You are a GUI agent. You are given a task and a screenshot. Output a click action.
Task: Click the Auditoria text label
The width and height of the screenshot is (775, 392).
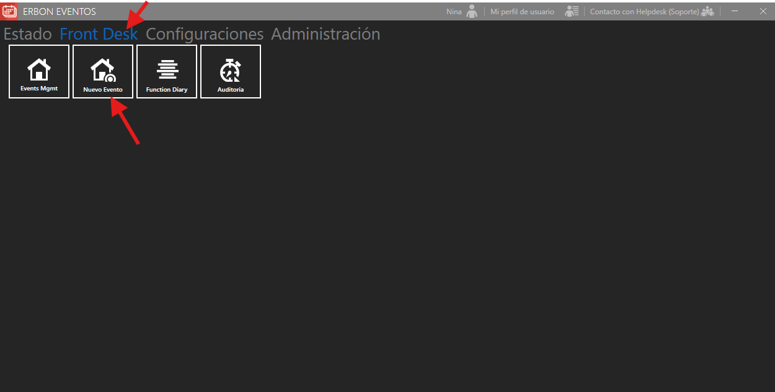[231, 90]
